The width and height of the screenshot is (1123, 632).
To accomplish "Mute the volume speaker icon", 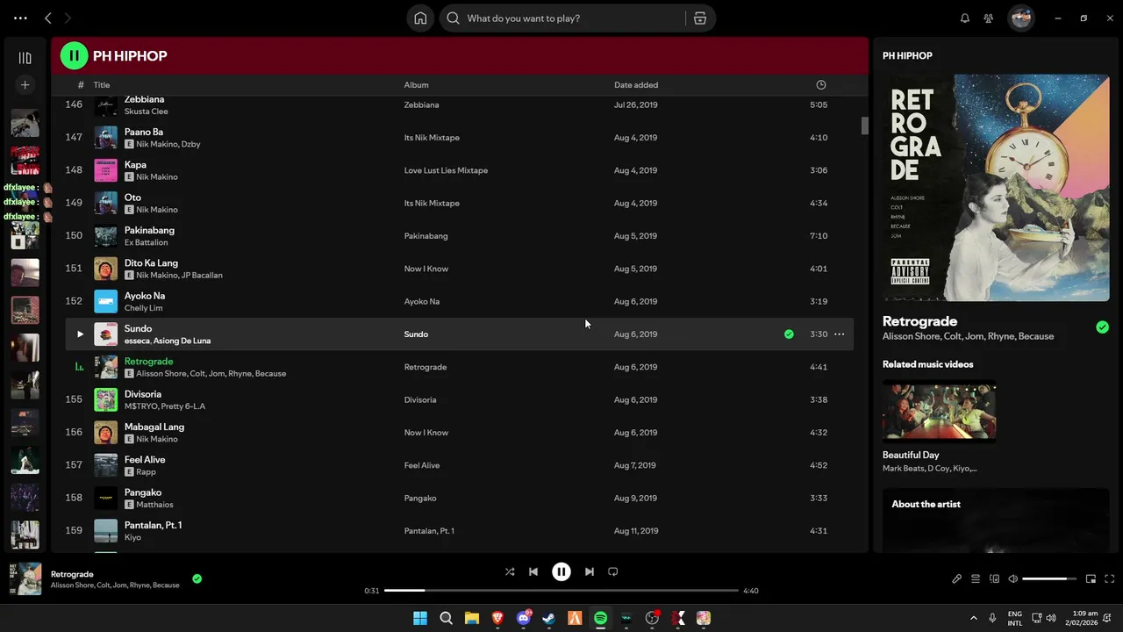I will 1013,579.
